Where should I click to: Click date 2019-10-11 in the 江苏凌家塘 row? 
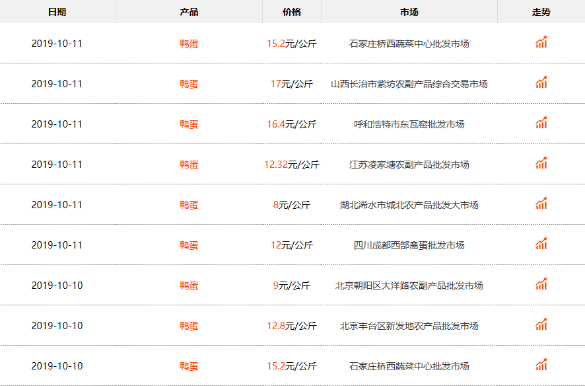57,165
